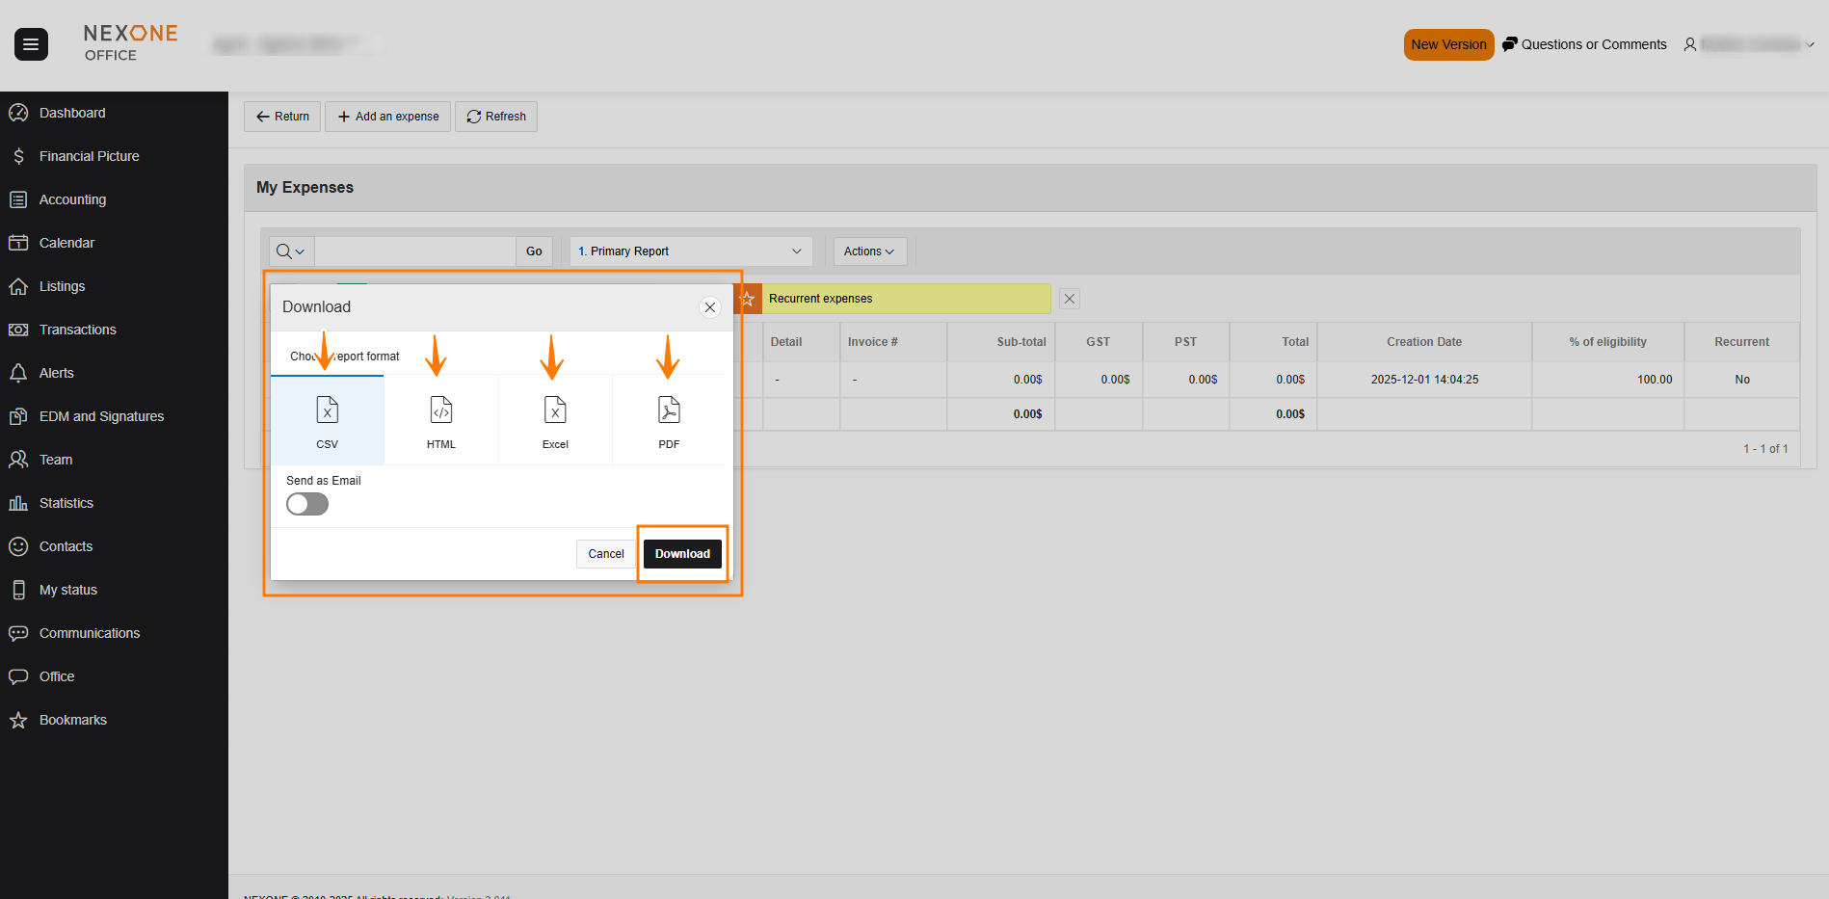Select the PDF format icon

coord(669,411)
